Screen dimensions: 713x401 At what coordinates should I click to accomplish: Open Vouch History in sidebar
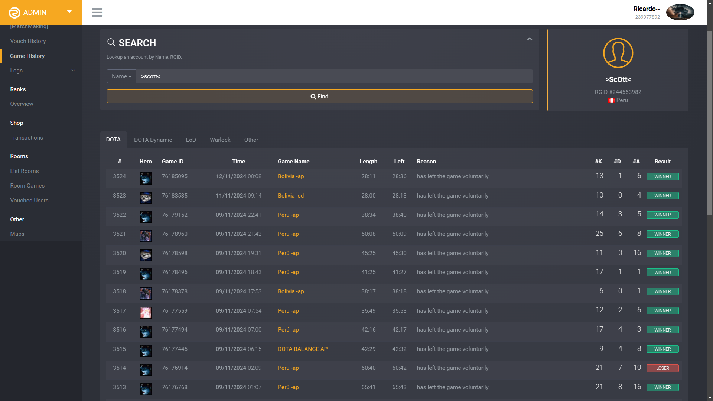click(x=28, y=41)
